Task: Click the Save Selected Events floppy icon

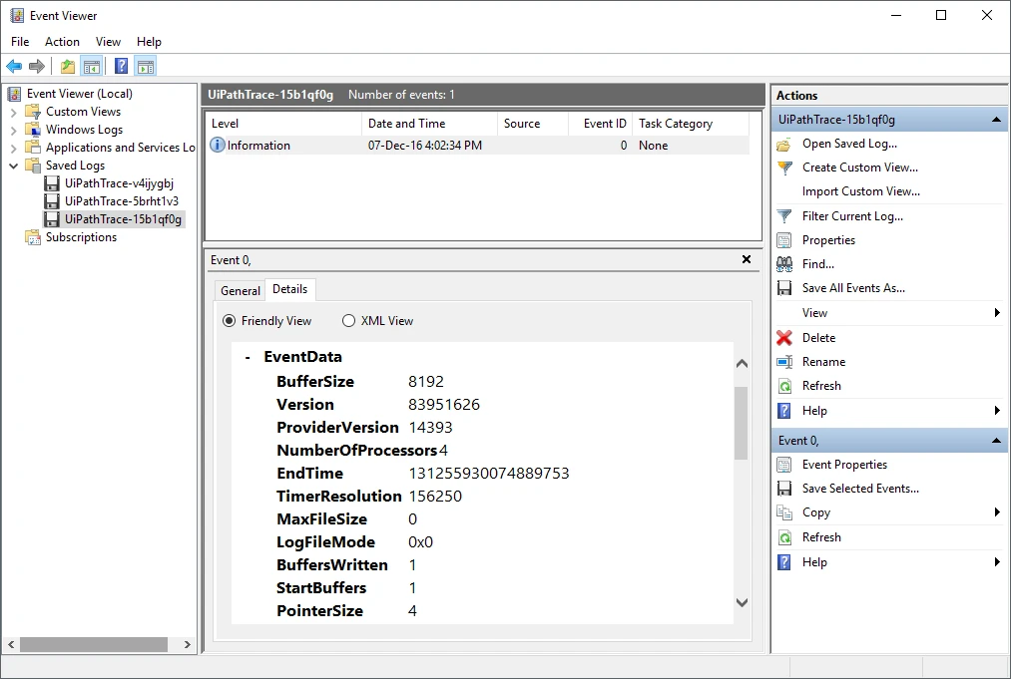Action: [x=784, y=489]
